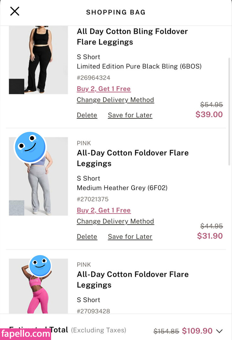Screen dimensions: 232x340
Task: Open the pink All-Day Cotton Foldover Flare Leggings title
Action: pyautogui.click(x=133, y=280)
